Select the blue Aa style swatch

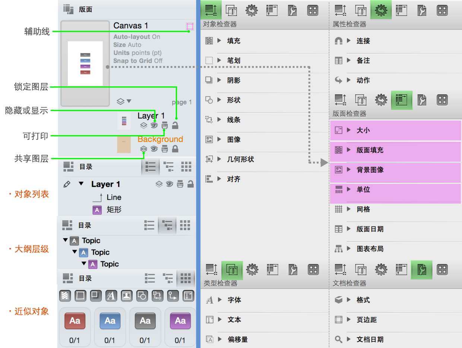point(110,321)
